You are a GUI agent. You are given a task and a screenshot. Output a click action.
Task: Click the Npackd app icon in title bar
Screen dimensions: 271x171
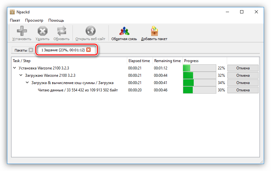click(x=12, y=12)
